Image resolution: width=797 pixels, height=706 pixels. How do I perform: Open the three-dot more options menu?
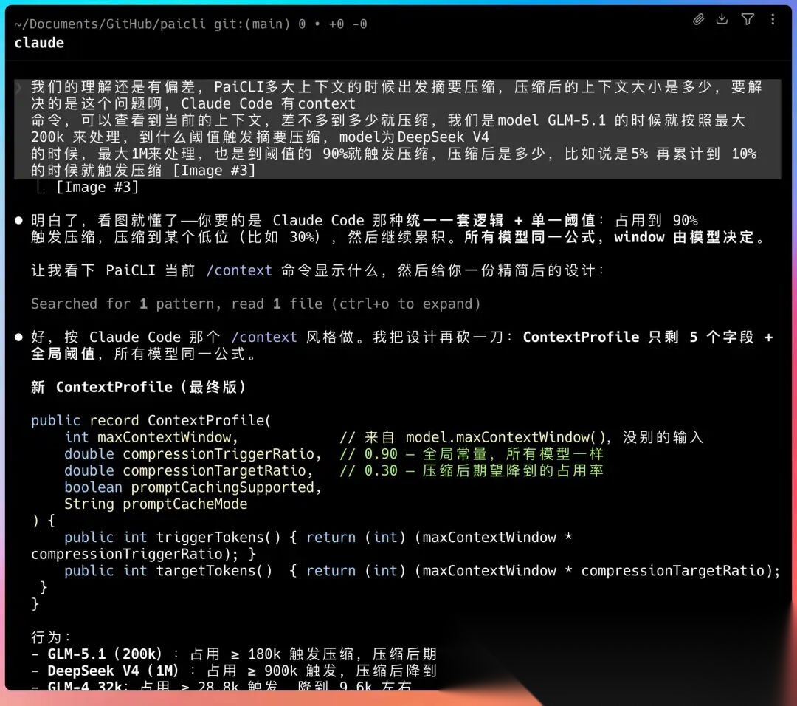coord(773,19)
